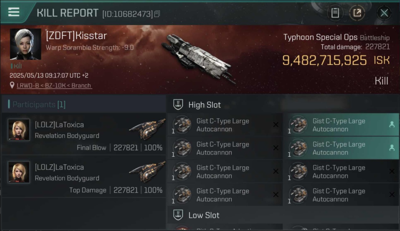Viewport: 400px width, 231px height.
Task: Share kill report via export icon
Action: click(357, 13)
